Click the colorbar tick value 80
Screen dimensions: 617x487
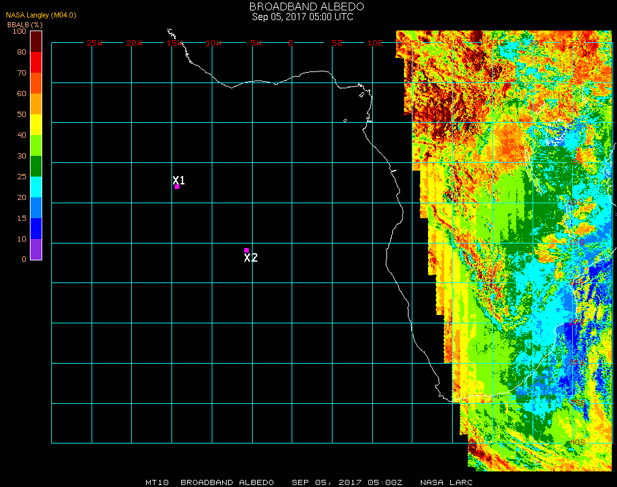(x=21, y=52)
